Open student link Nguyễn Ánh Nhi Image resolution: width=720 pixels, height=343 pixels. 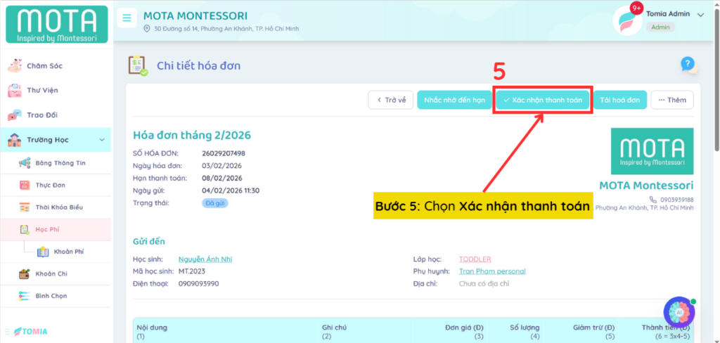[205, 259]
